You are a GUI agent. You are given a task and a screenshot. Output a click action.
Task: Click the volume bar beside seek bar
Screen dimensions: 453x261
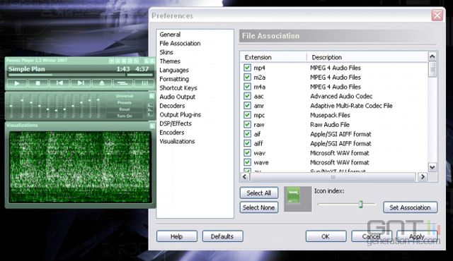140,75
